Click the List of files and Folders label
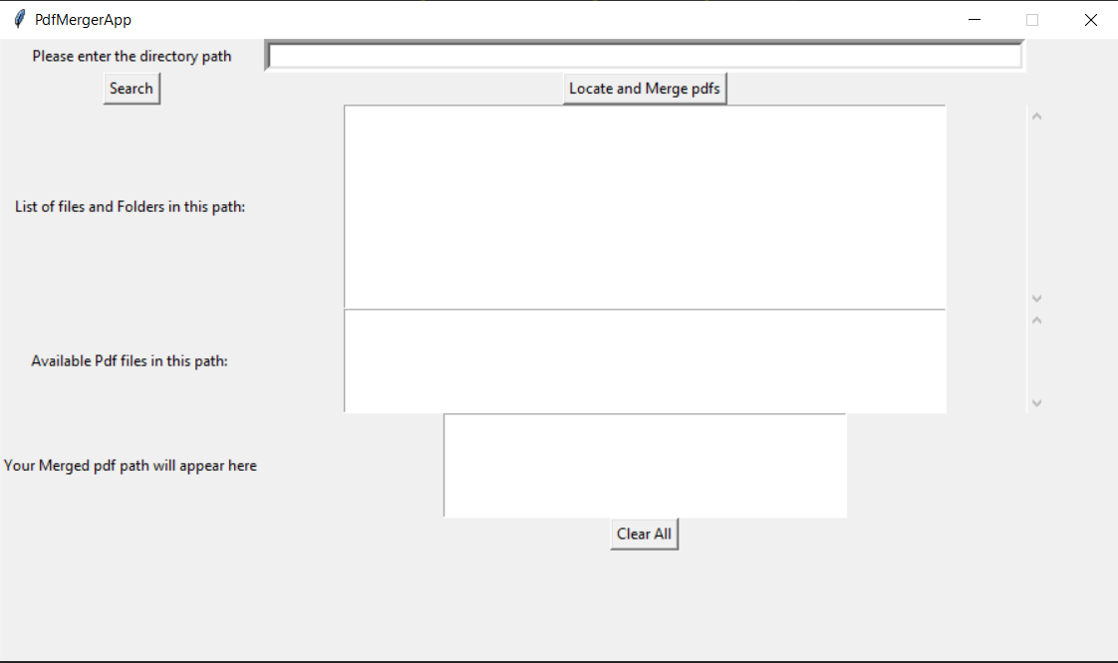 (130, 206)
